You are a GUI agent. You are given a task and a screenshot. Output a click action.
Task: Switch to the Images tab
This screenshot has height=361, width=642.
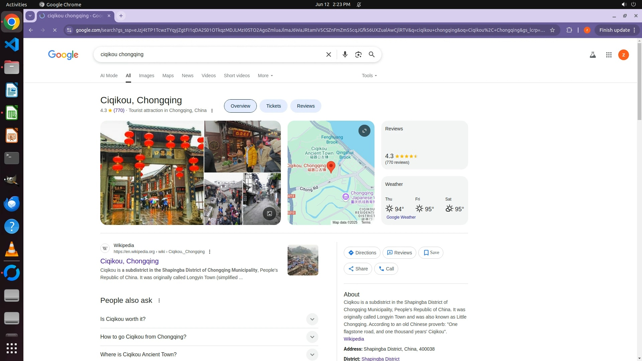pyautogui.click(x=146, y=76)
